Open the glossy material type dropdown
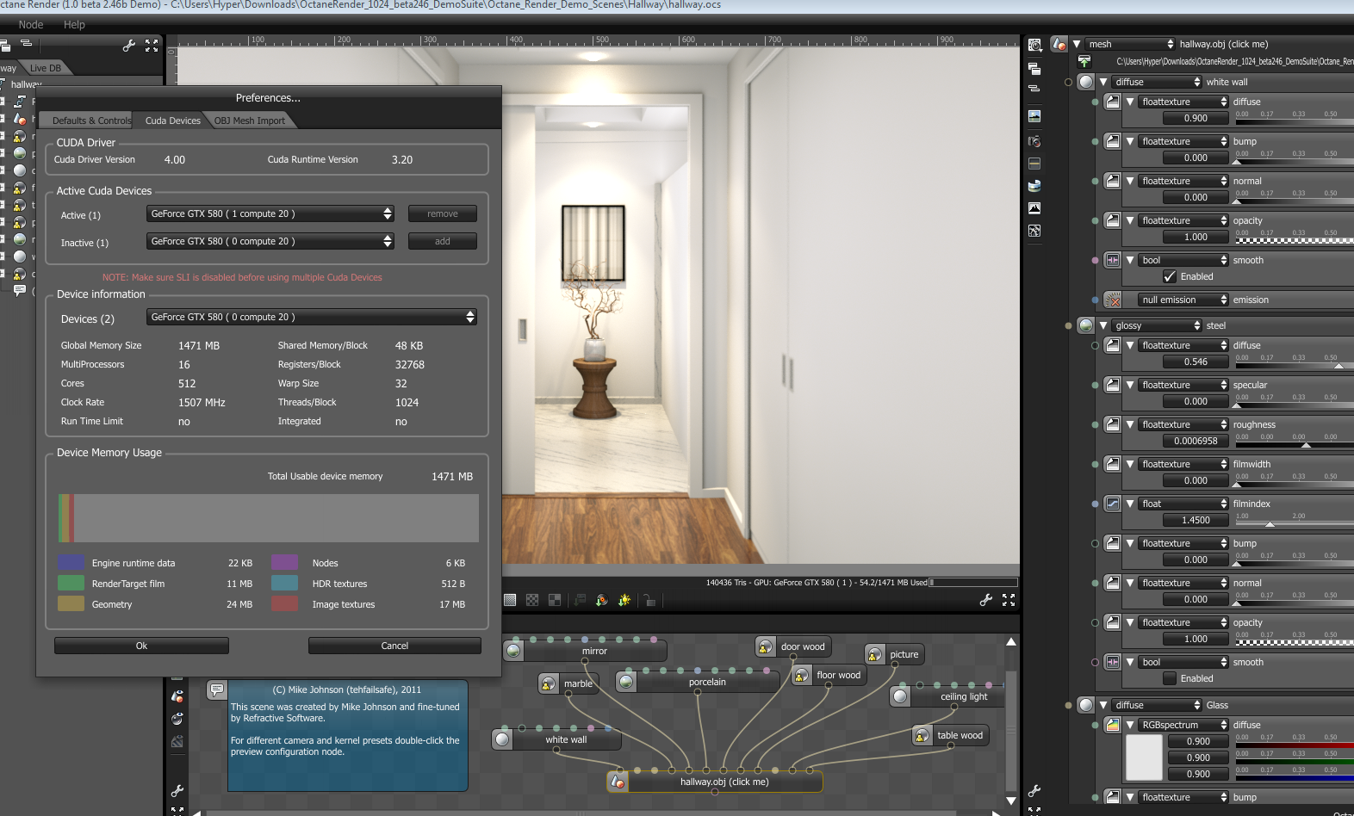Image resolution: width=1354 pixels, height=816 pixels. (x=1157, y=325)
